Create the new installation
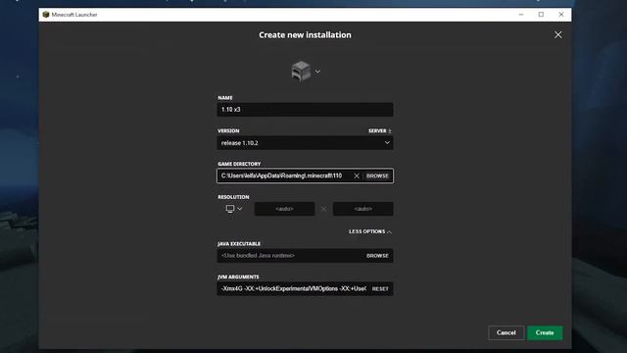The width and height of the screenshot is (627, 353). [545, 332]
